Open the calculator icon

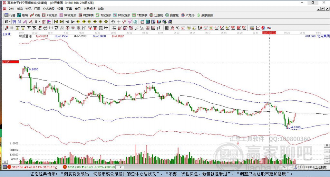tap(148, 22)
